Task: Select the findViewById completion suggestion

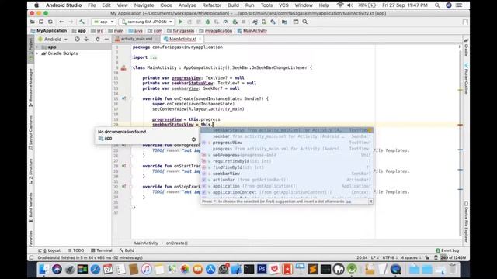Action: [x=287, y=167]
